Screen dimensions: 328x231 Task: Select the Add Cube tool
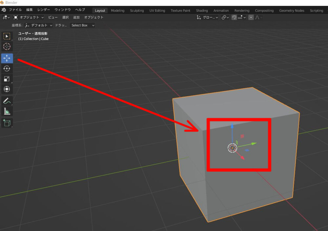click(x=7, y=123)
